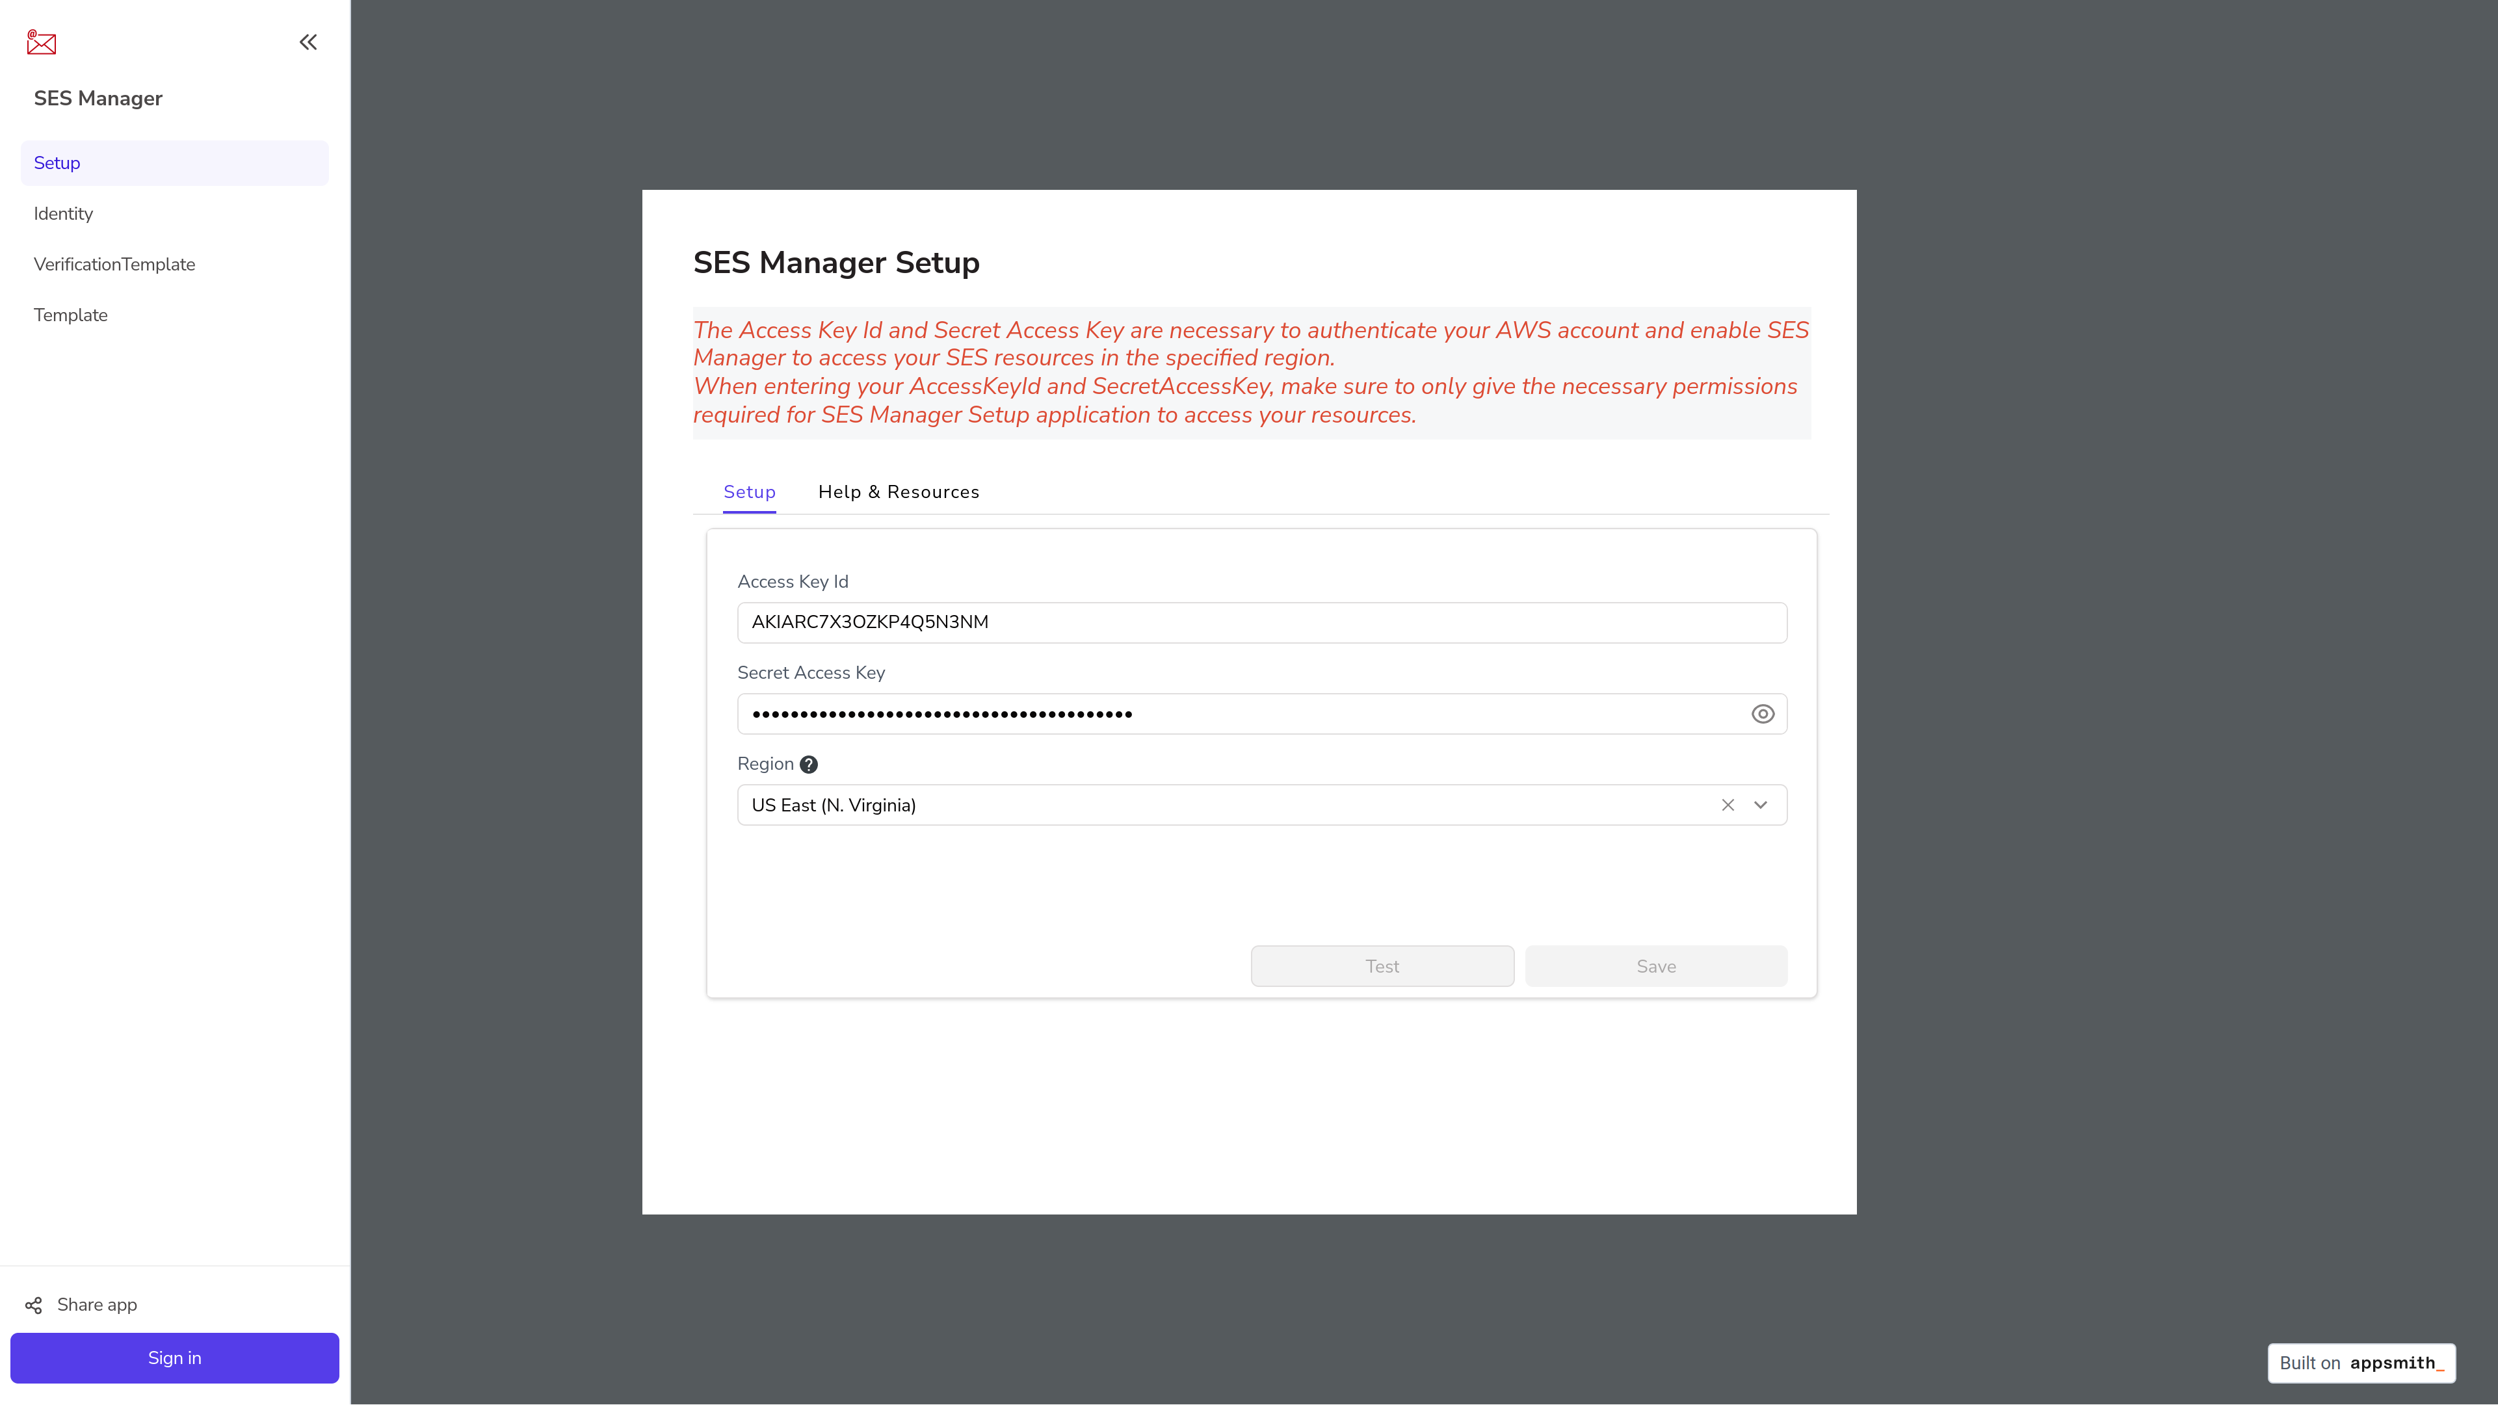Switch to the Setup tab
This screenshot has width=2498, height=1405.
(750, 492)
